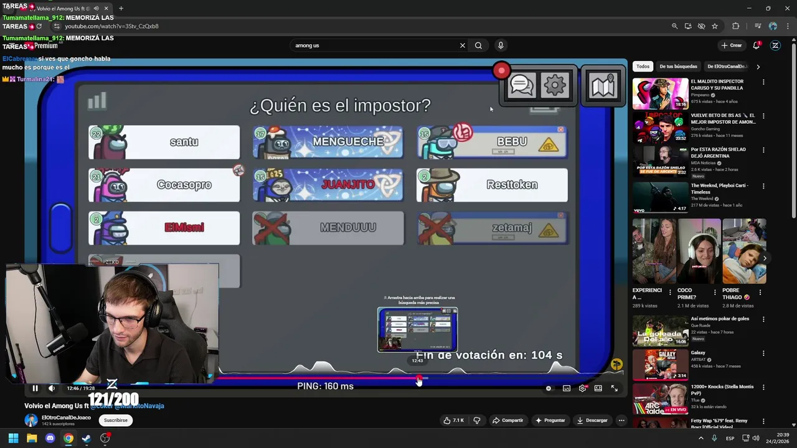
Task: Open YouTube notifications bell
Action: click(x=757, y=45)
